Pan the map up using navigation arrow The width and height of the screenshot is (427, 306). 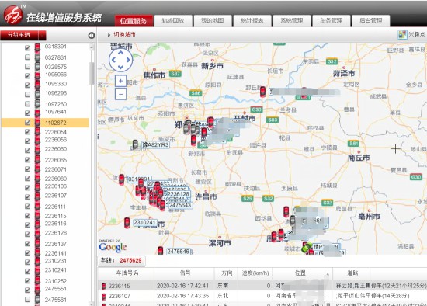click(x=120, y=53)
